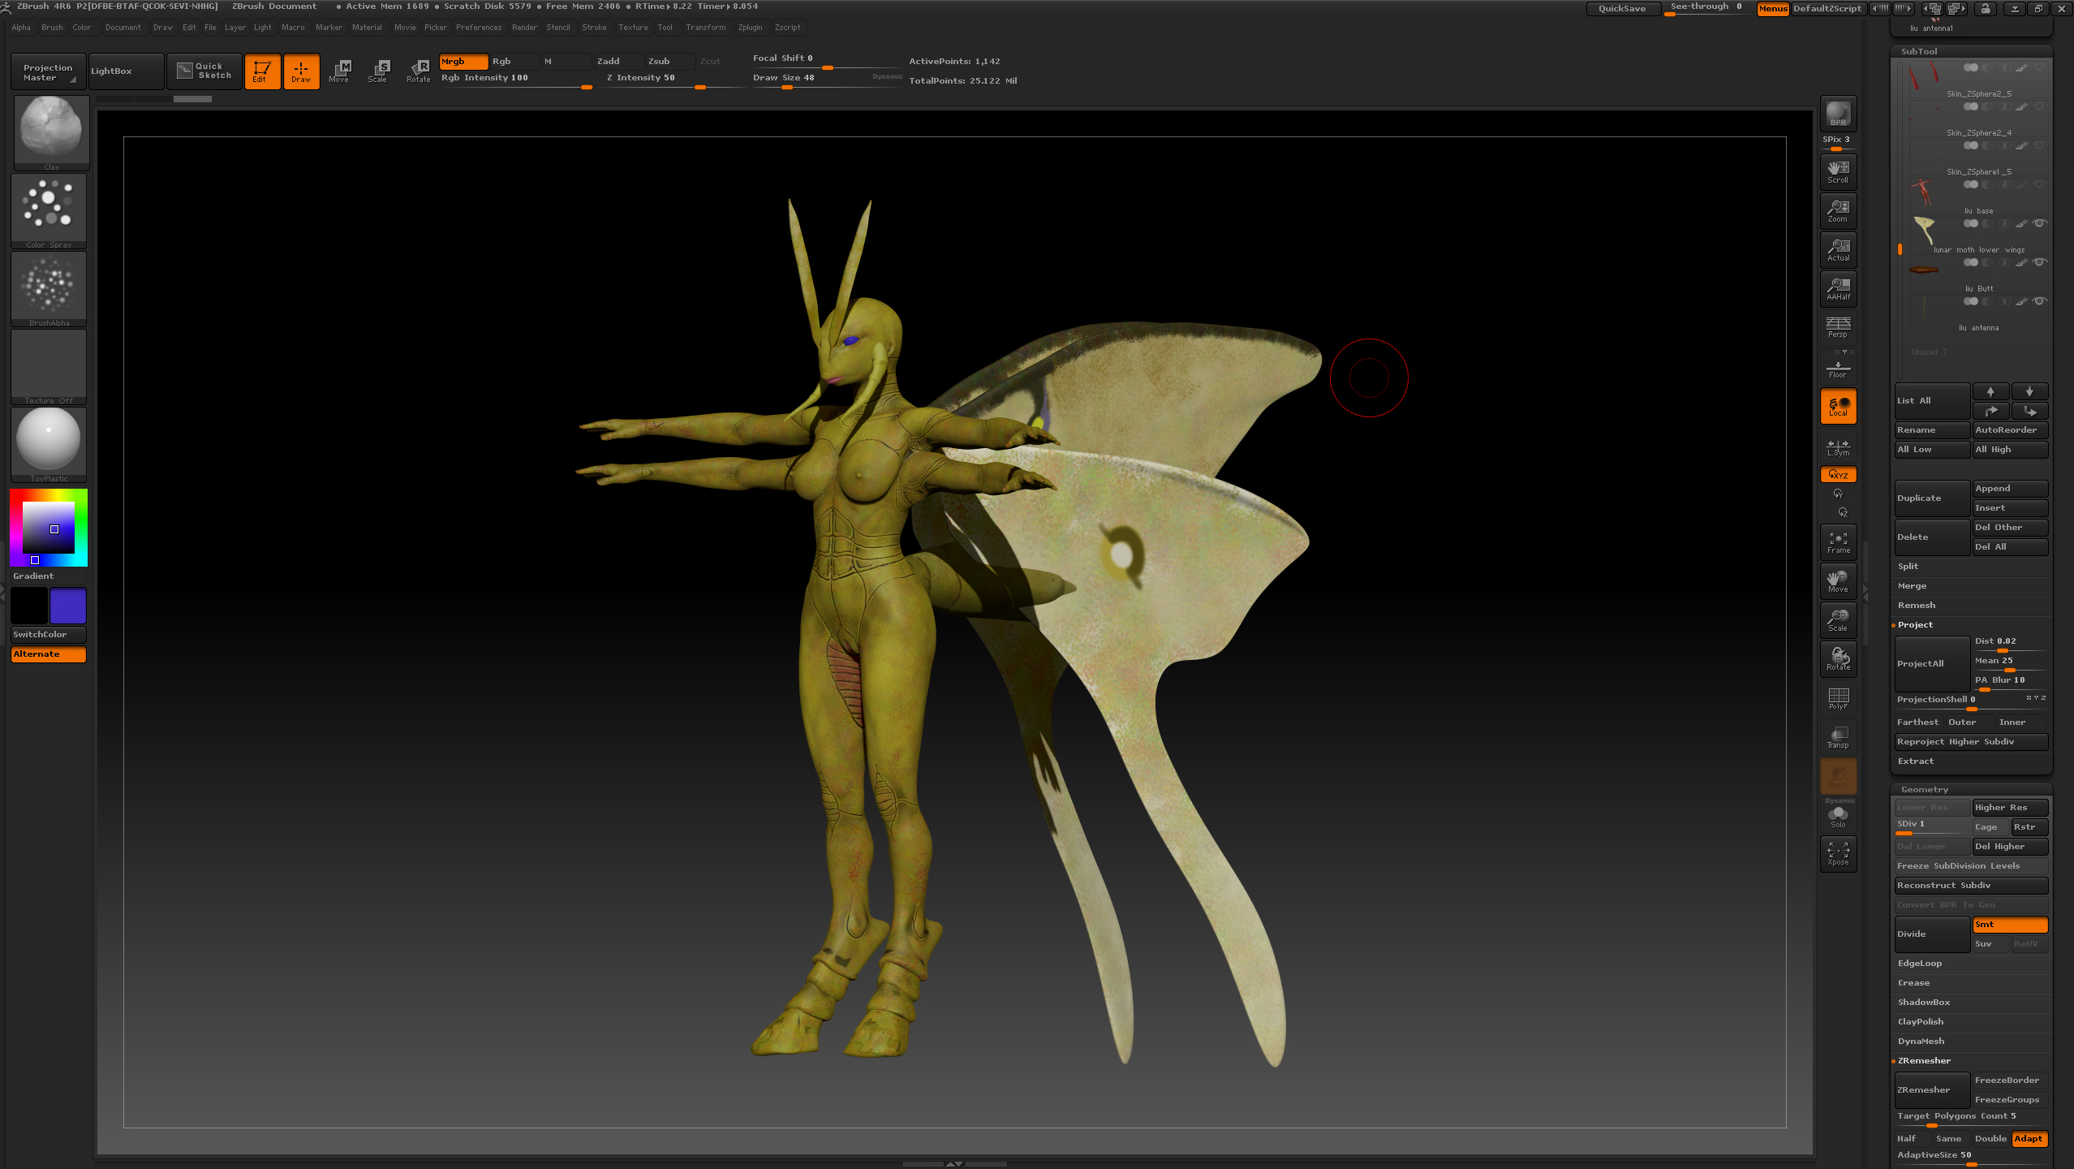Activate the Transp transparency icon
Screen dimensions: 2074x1169
click(1838, 737)
